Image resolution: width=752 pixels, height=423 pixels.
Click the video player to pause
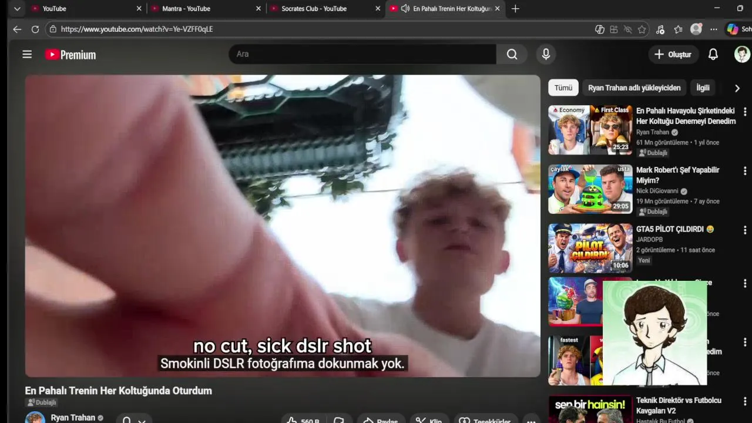pyautogui.click(x=283, y=226)
